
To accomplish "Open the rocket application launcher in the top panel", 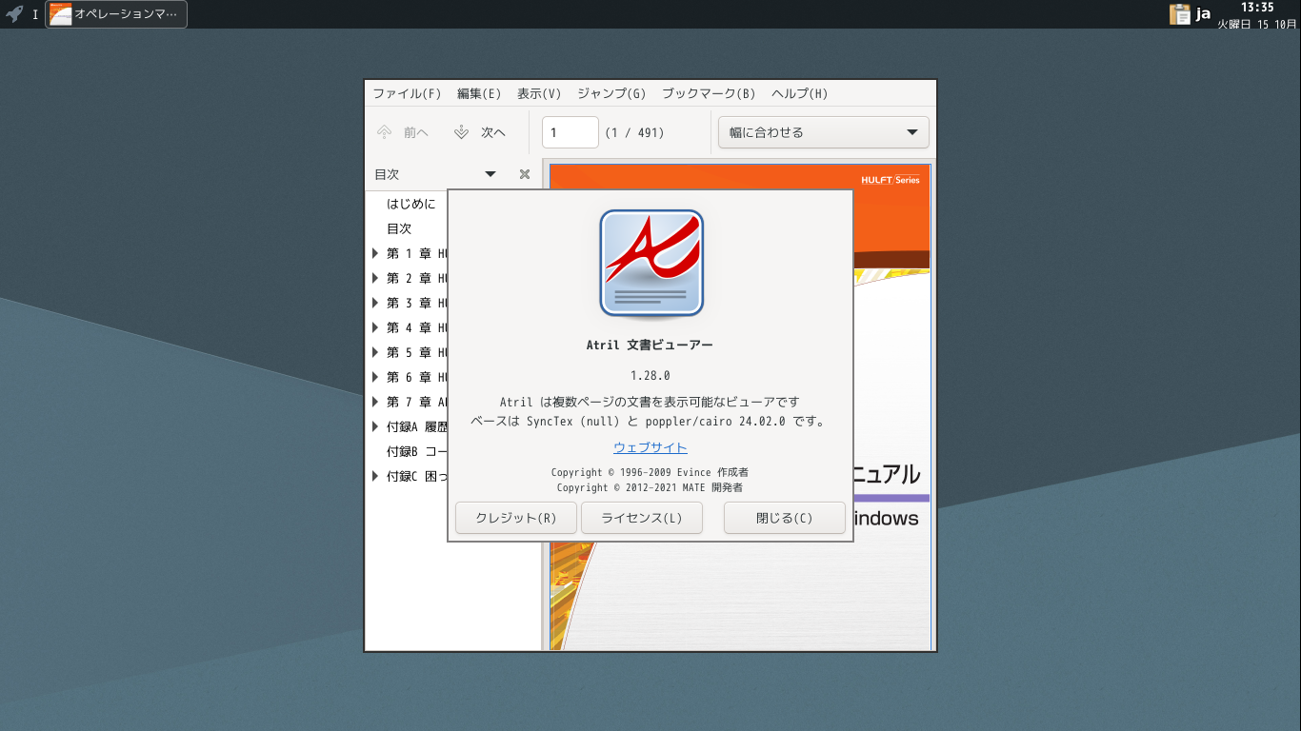I will click(x=14, y=14).
